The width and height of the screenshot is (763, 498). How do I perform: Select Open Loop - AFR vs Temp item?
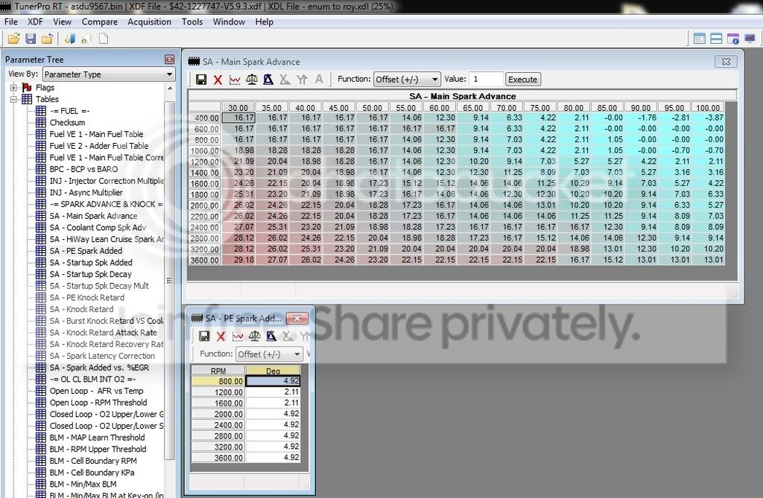(x=96, y=391)
